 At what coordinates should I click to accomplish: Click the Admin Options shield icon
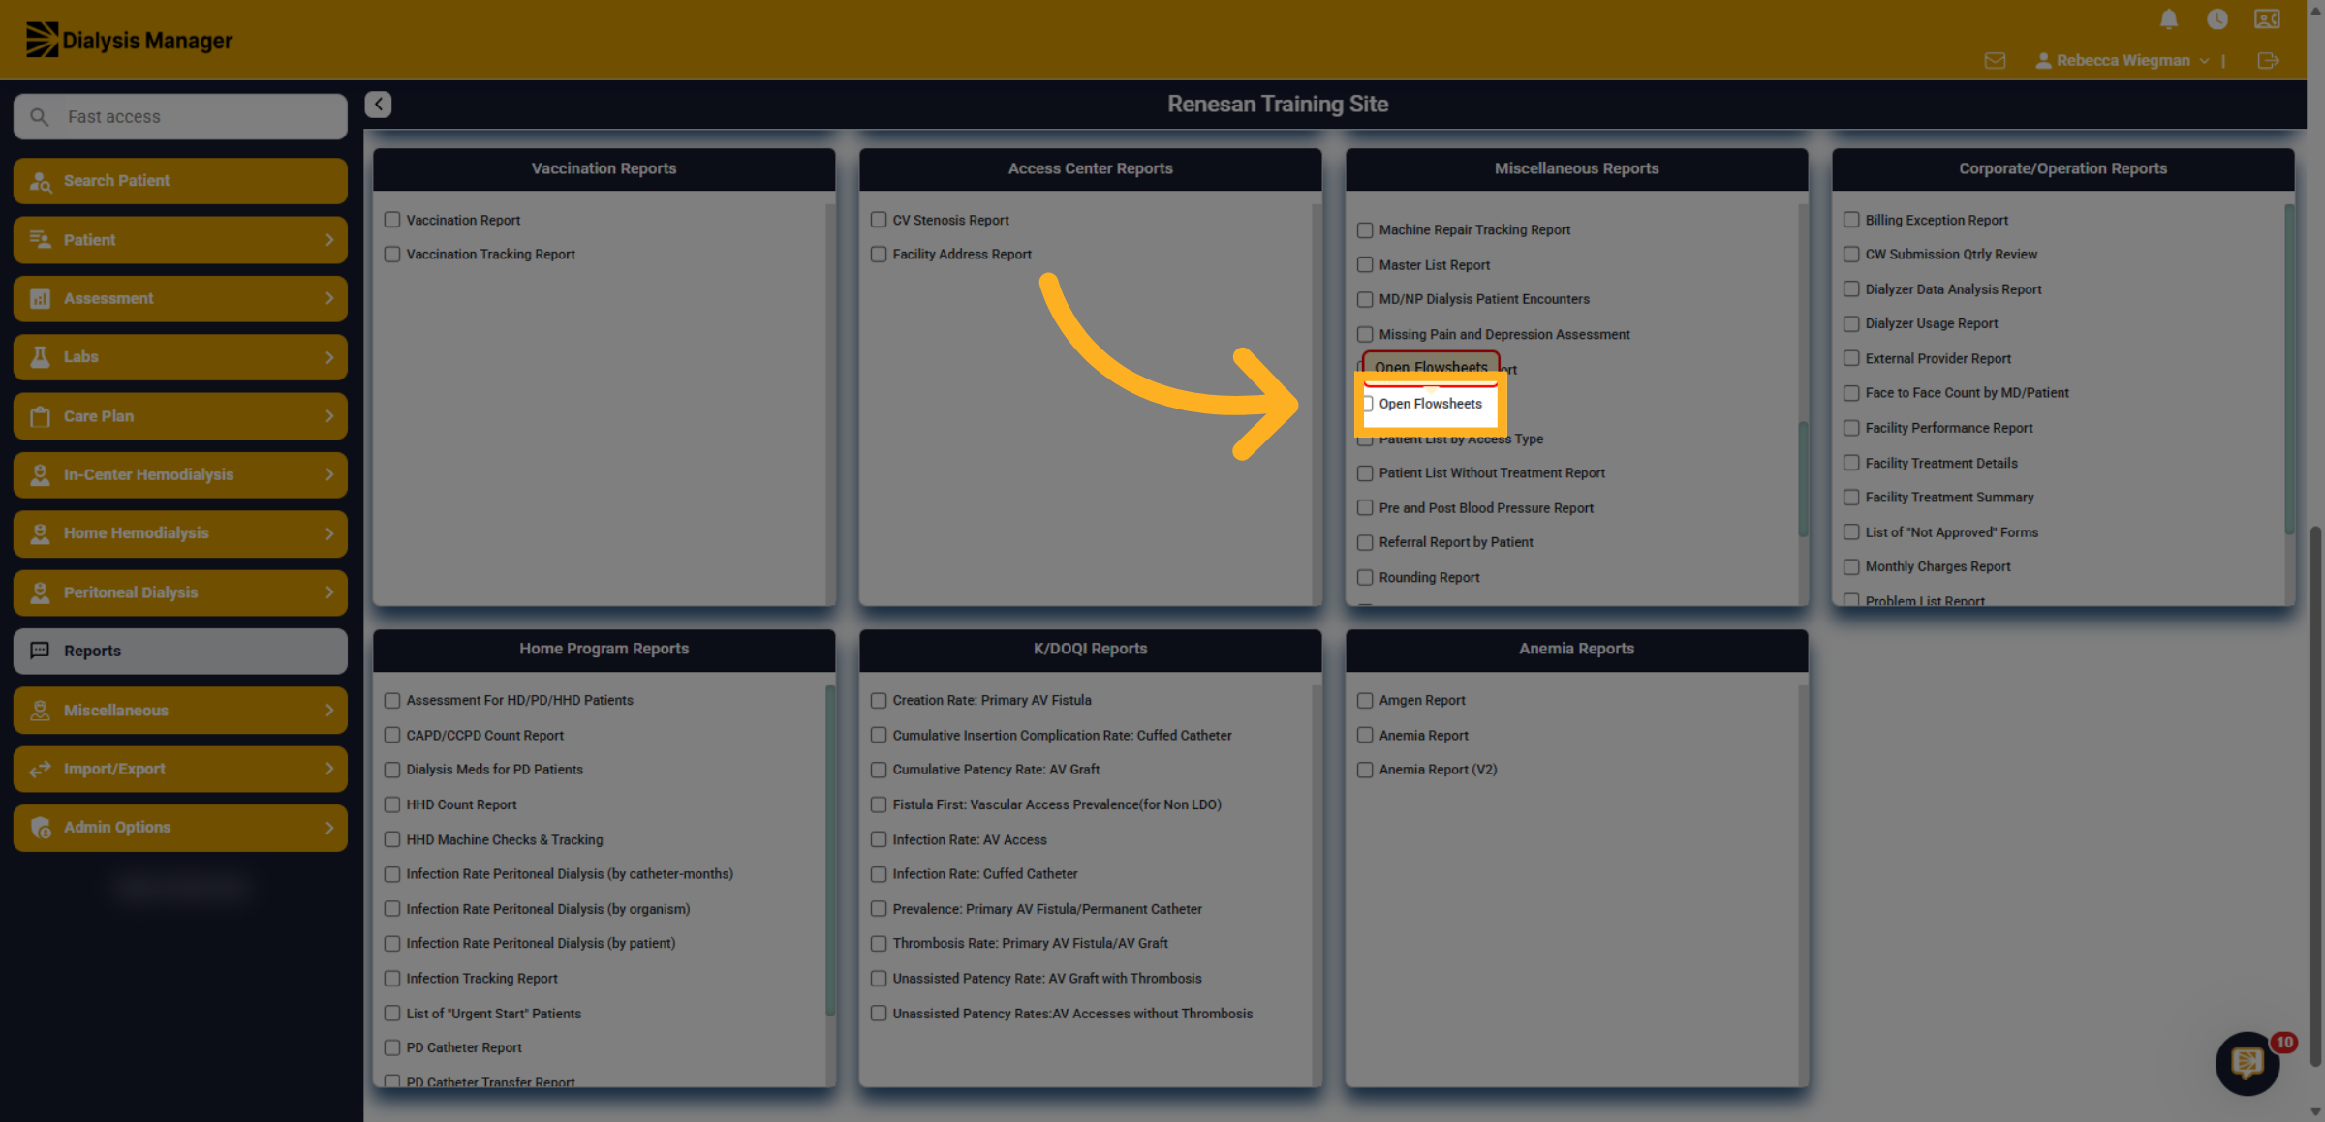[41, 828]
